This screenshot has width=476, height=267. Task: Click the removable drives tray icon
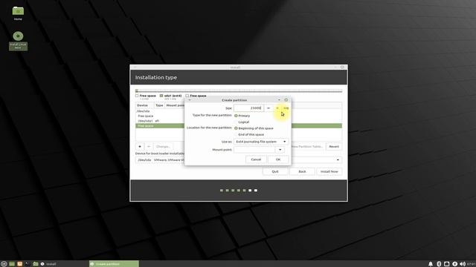[x=446, y=264]
